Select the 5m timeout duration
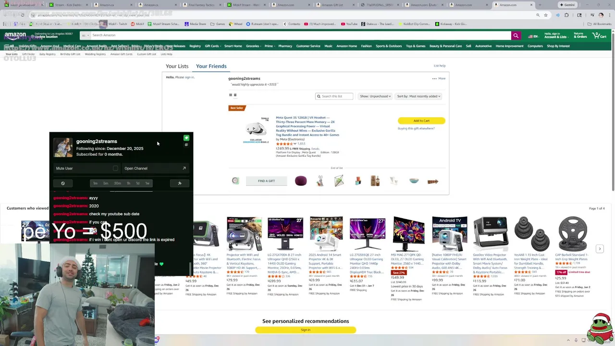The height and width of the screenshot is (346, 615). tap(106, 183)
